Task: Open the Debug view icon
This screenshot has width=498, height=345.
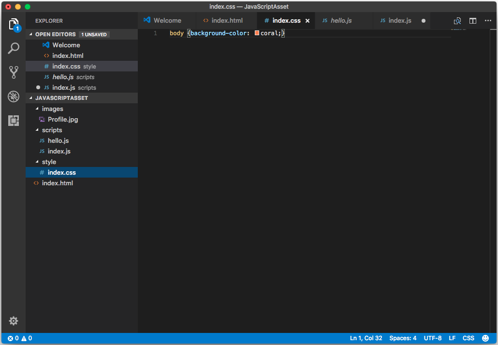Action: click(14, 97)
